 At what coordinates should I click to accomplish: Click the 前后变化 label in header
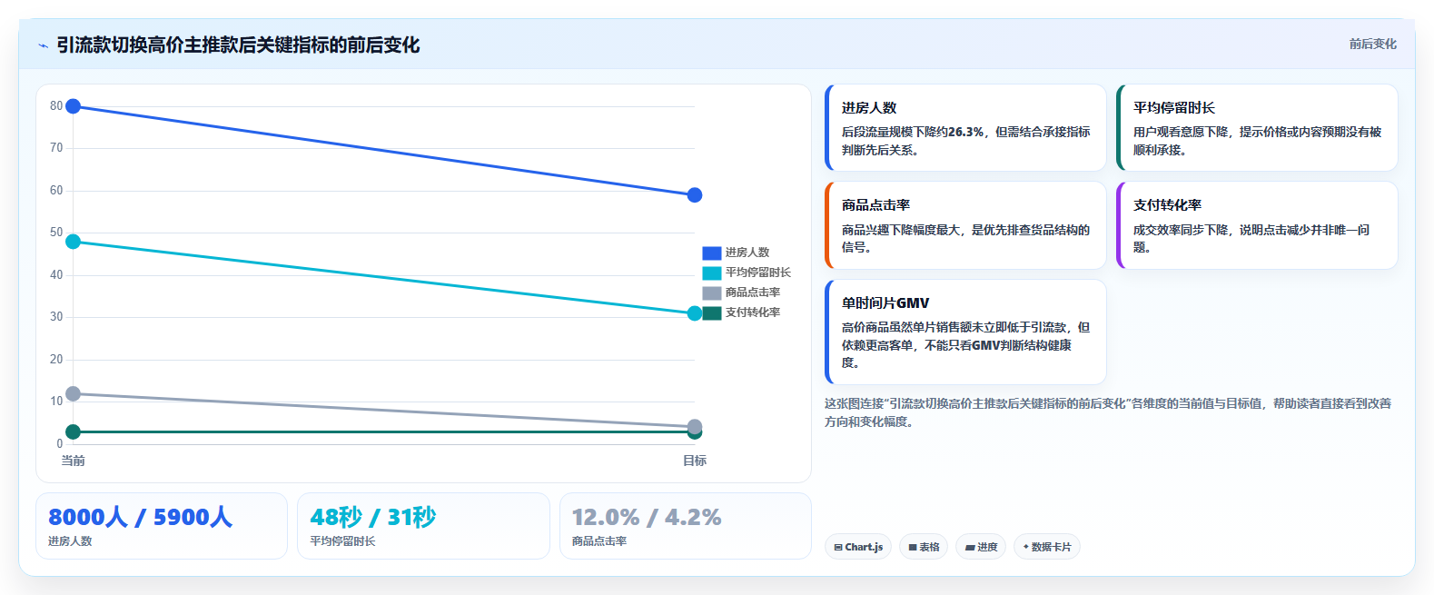click(1372, 44)
